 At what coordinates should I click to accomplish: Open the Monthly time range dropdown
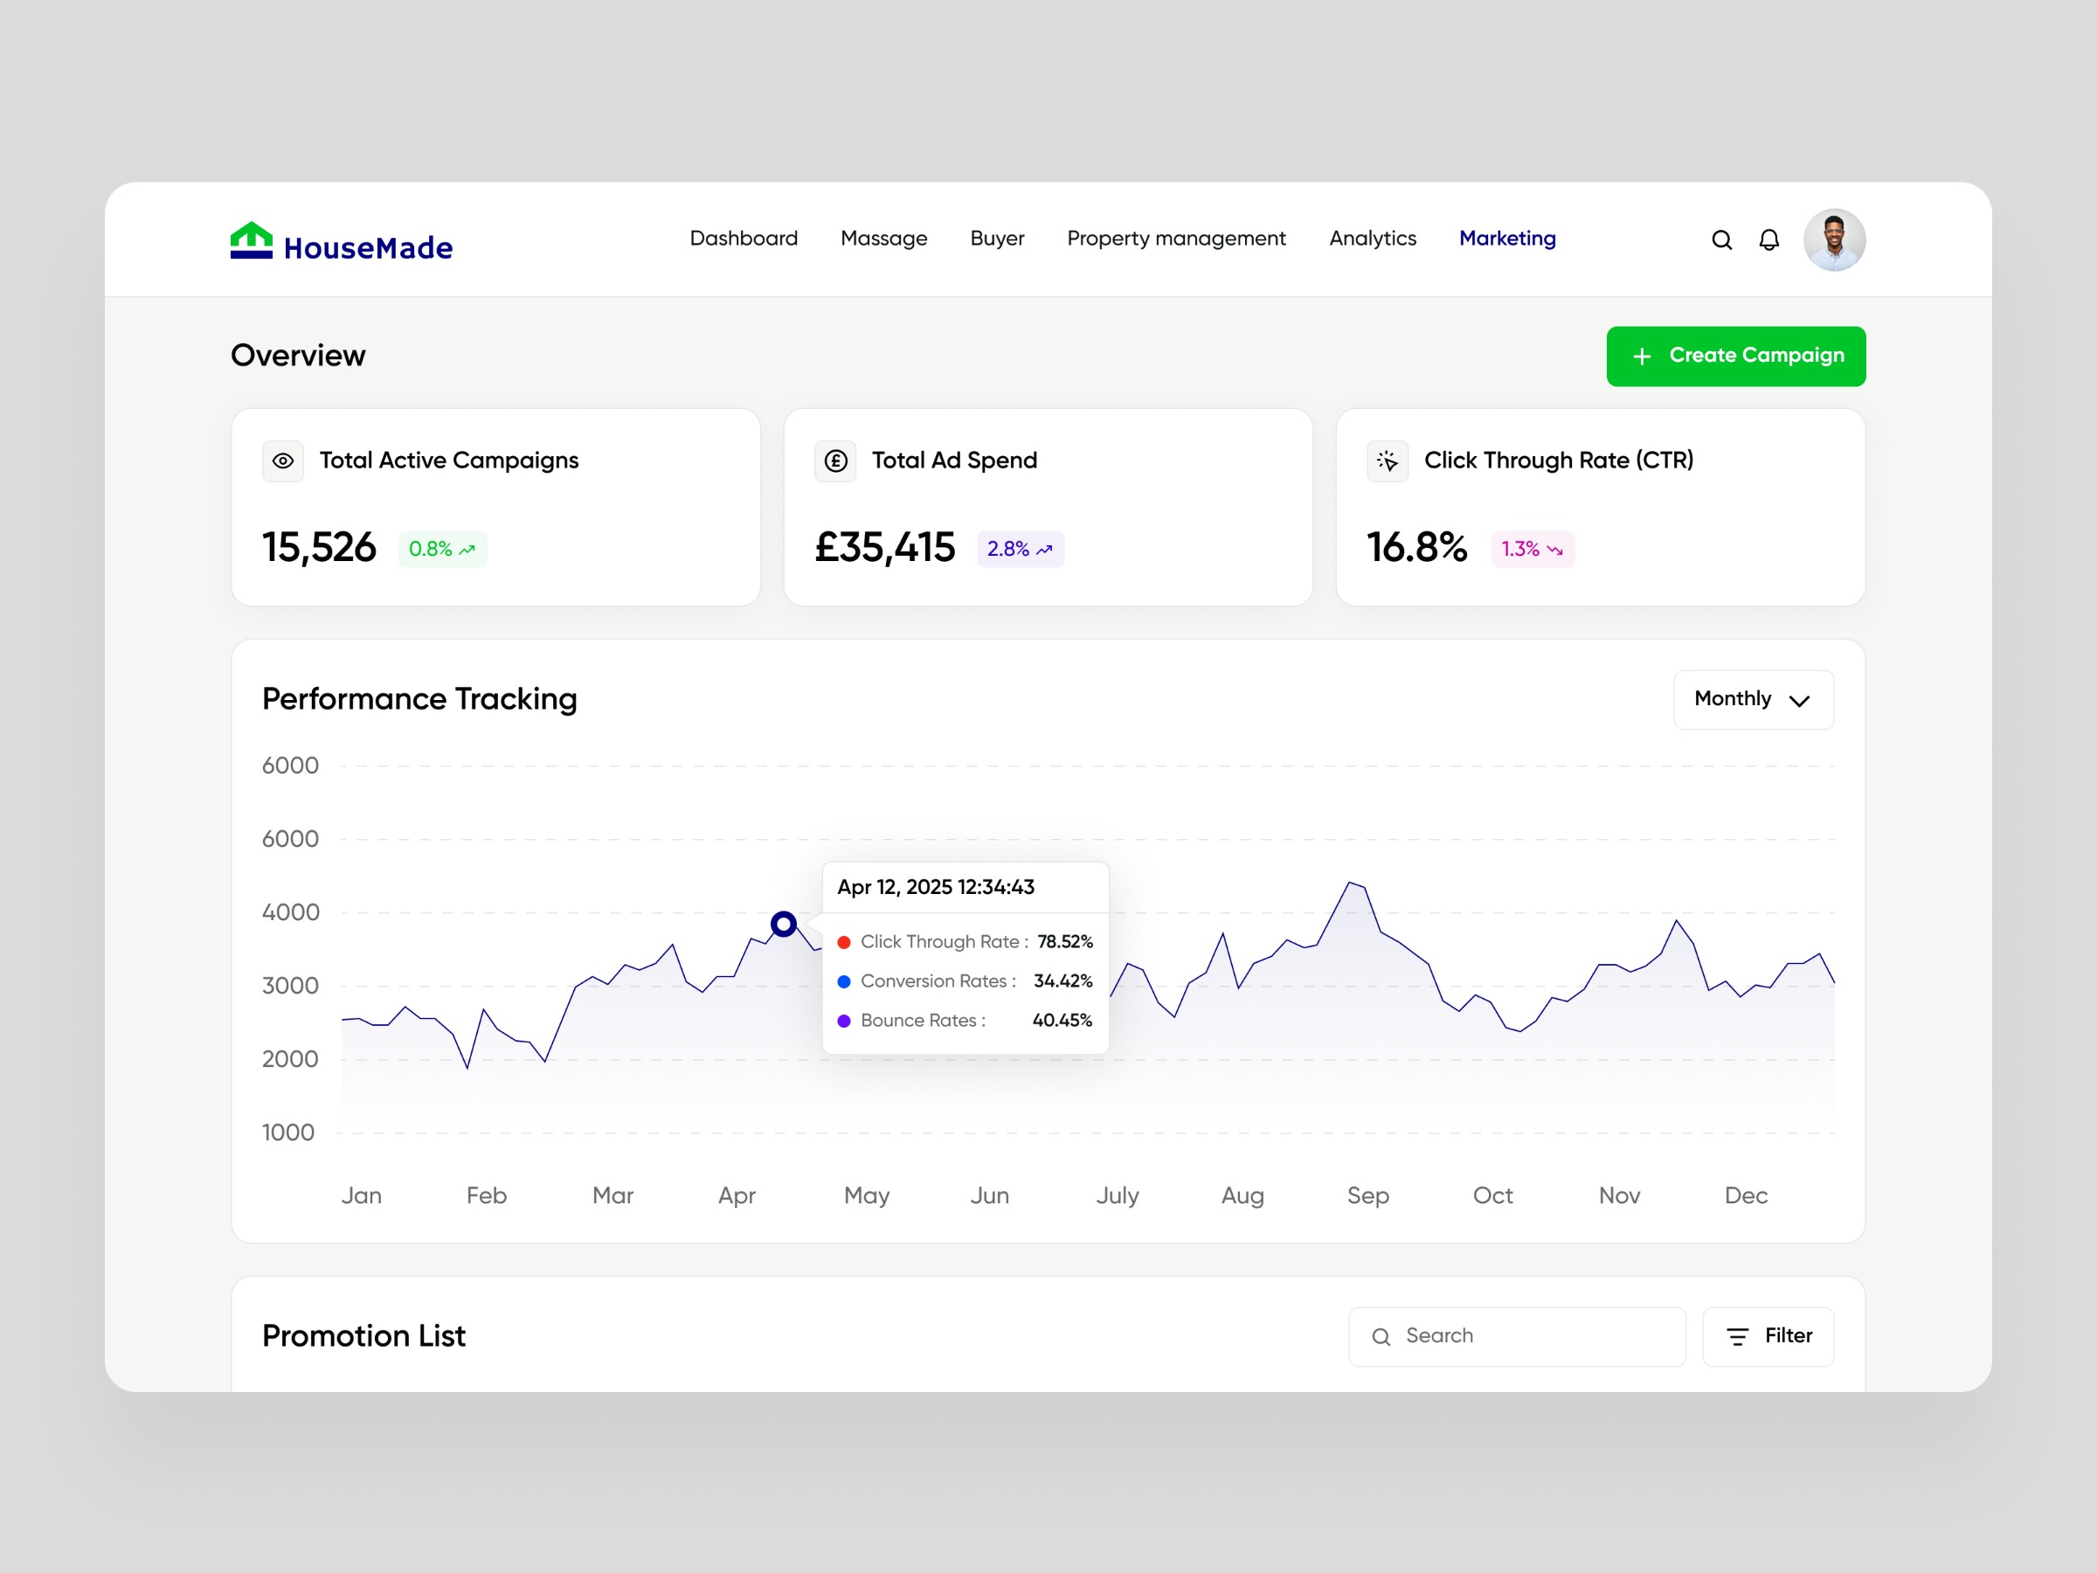coord(1753,700)
